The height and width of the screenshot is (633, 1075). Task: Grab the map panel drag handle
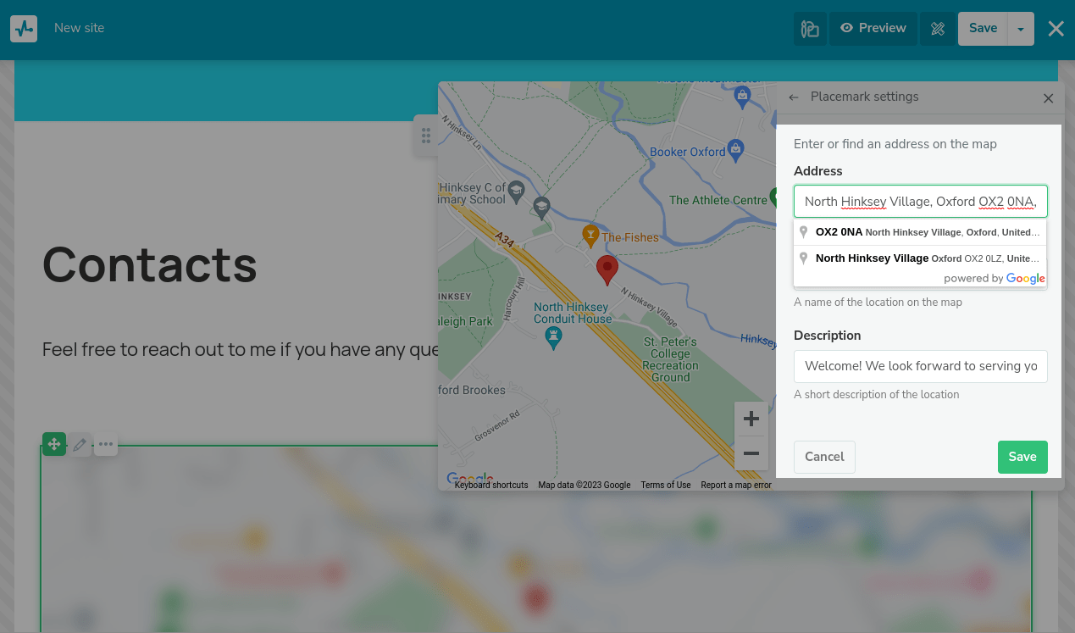pos(426,136)
